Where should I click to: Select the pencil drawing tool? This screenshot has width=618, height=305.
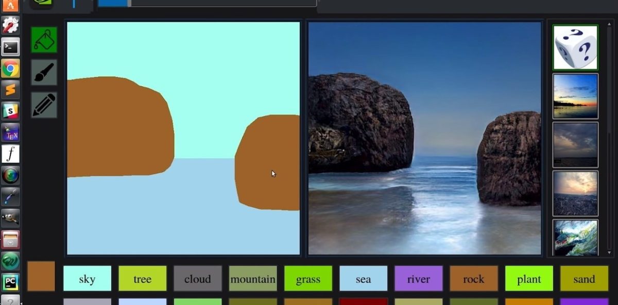pos(44,105)
